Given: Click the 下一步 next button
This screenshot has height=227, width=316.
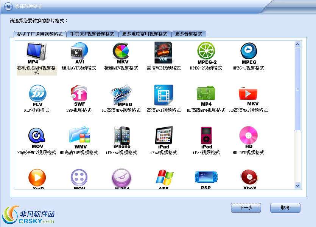Looking at the screenshot, I should 246,208.
